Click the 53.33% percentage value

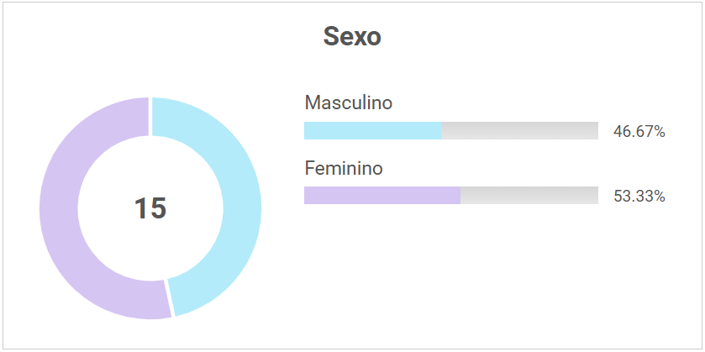[x=639, y=197]
